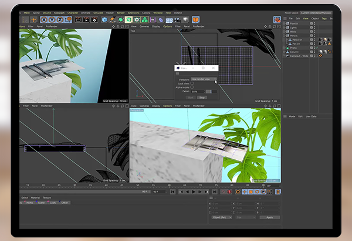Click Record Active Objects keyframe button
Screen dimensions: 352x241
tap(223, 192)
